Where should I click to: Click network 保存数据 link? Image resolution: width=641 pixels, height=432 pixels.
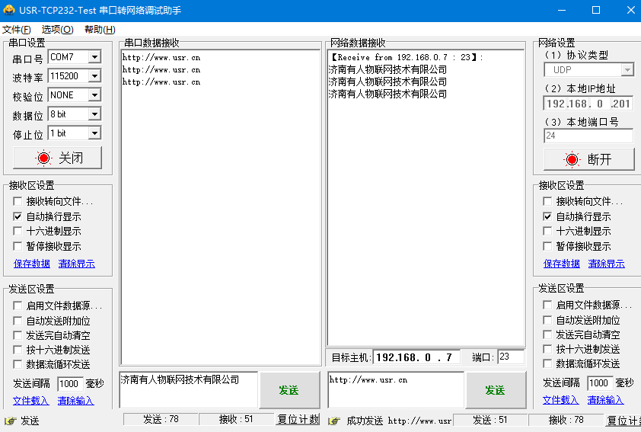562,264
